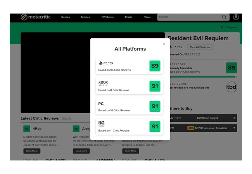This screenshot has width=252, height=174.
Task: Click the Capcom link
Action: pyautogui.click(x=232, y=27)
